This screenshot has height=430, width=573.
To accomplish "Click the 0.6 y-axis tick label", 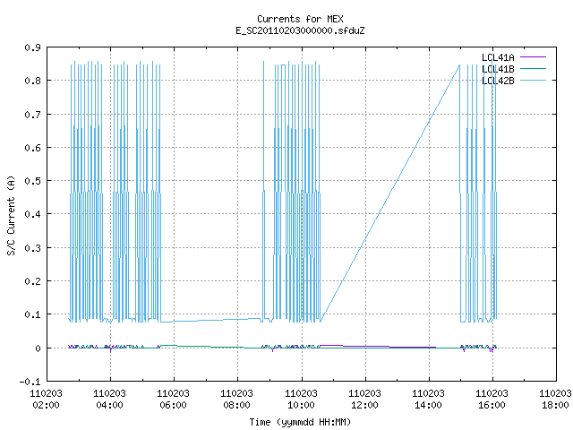I will coord(33,148).
